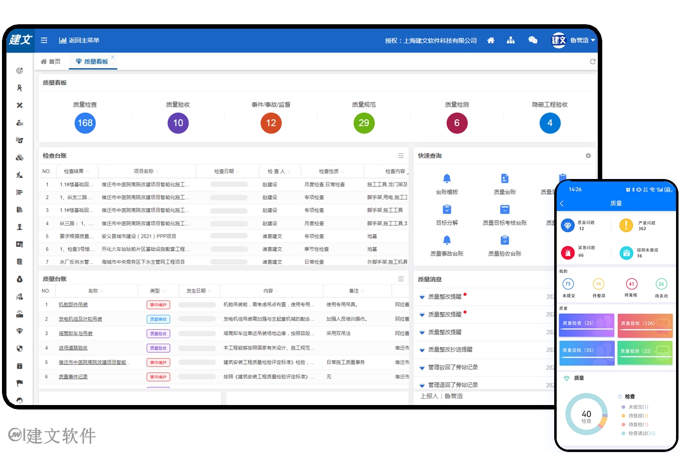This screenshot has height=453, width=680.
Task: Close the 质量看板 tab
Action: (113, 57)
